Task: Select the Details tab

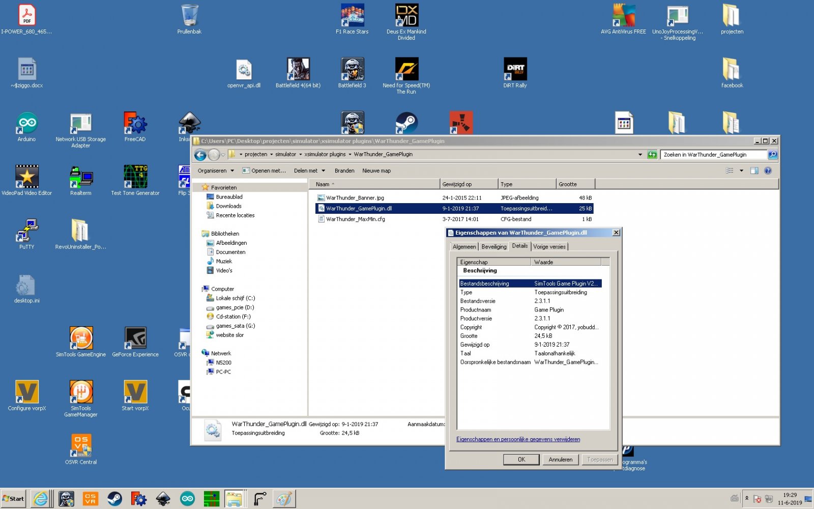Action: point(520,246)
